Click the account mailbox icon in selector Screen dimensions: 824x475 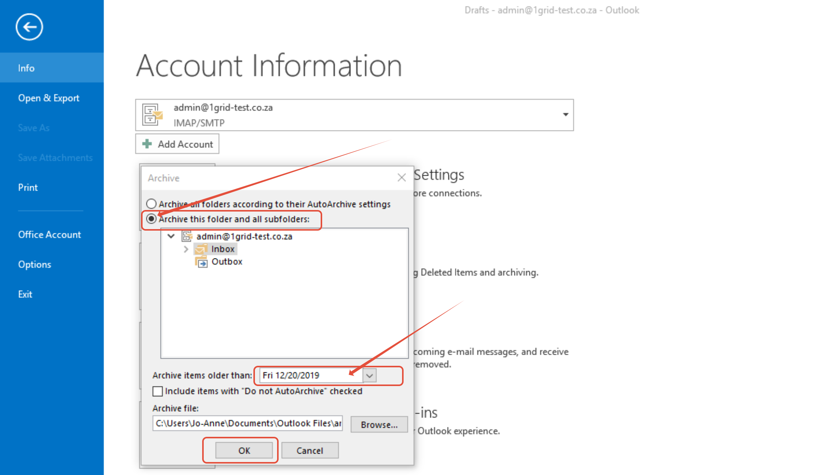152,115
